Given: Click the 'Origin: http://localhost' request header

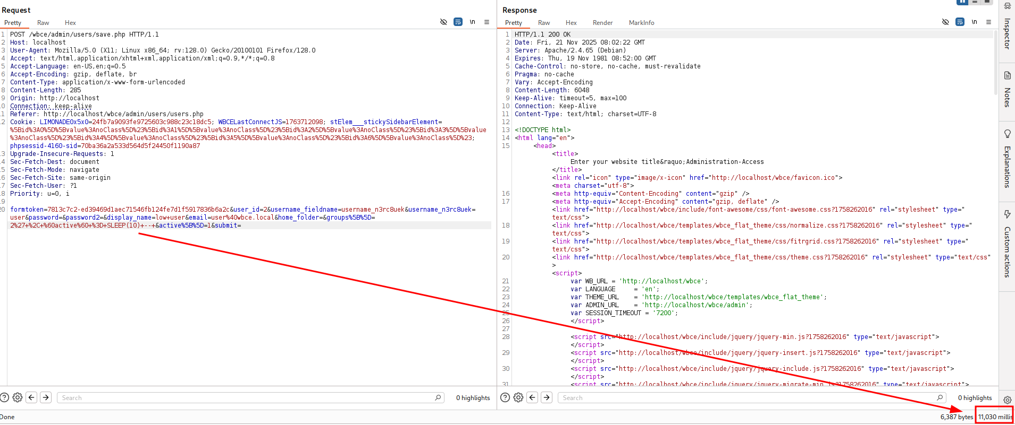Looking at the screenshot, I should [55, 98].
